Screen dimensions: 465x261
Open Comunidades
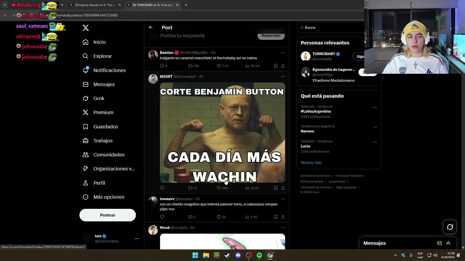point(104,155)
